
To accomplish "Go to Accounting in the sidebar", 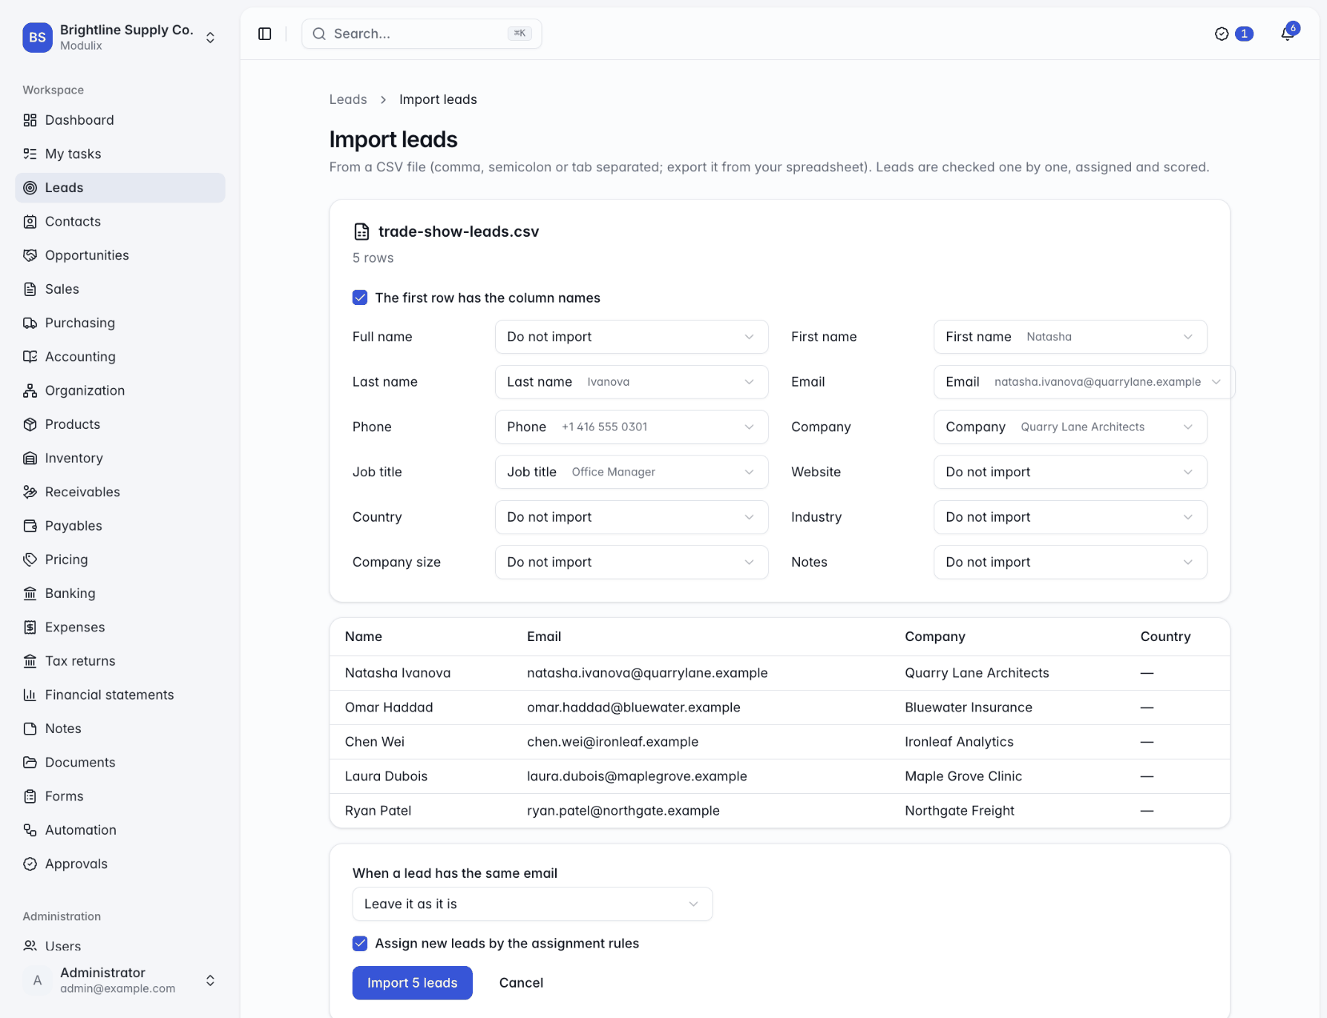I will click(120, 357).
